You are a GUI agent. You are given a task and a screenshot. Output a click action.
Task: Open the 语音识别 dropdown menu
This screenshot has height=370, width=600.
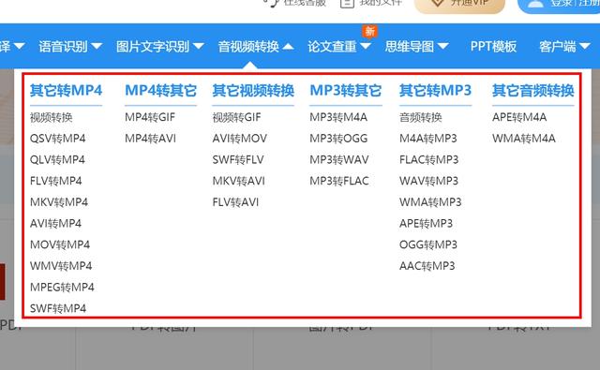point(70,47)
